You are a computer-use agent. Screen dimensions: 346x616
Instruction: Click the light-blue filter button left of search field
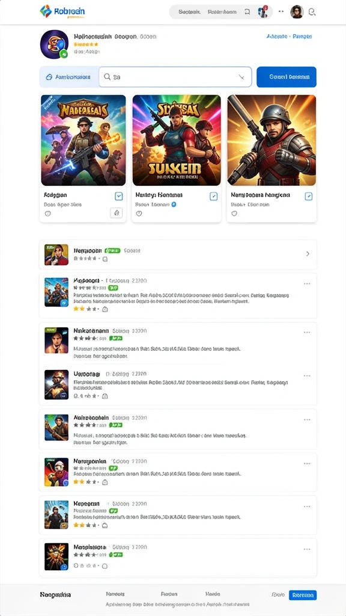point(69,77)
